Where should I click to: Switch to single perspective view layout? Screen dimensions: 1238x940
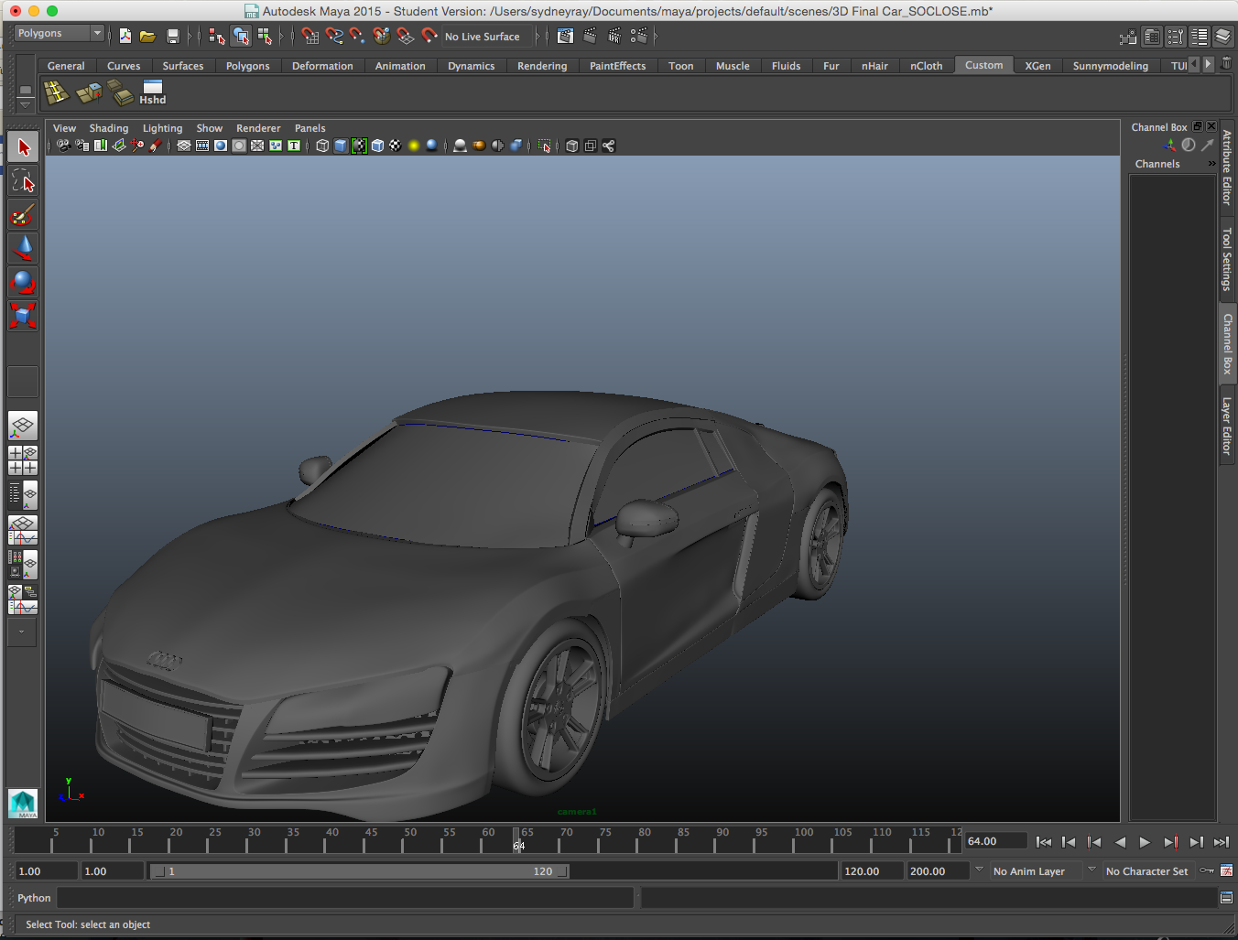(x=23, y=426)
